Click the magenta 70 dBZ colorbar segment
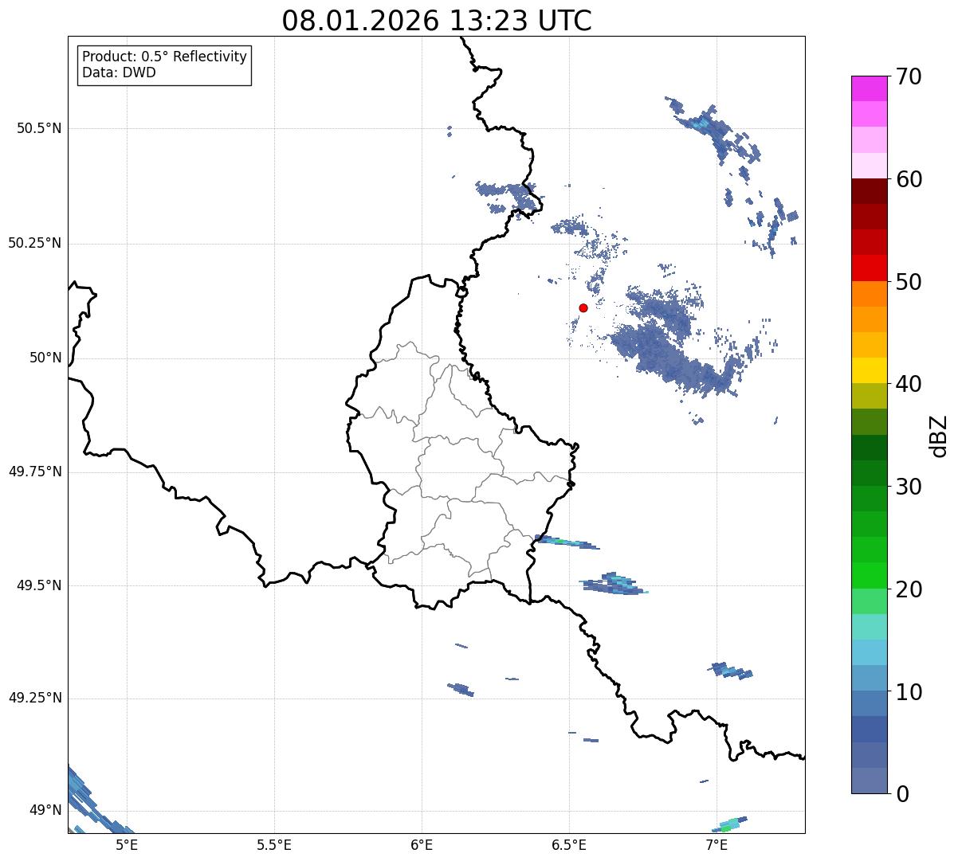 pyautogui.click(x=869, y=88)
